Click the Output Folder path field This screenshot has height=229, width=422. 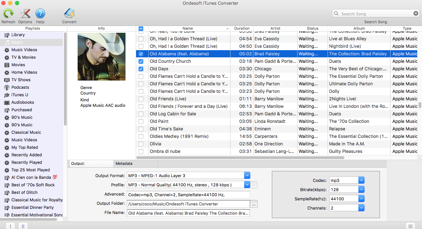click(188, 204)
